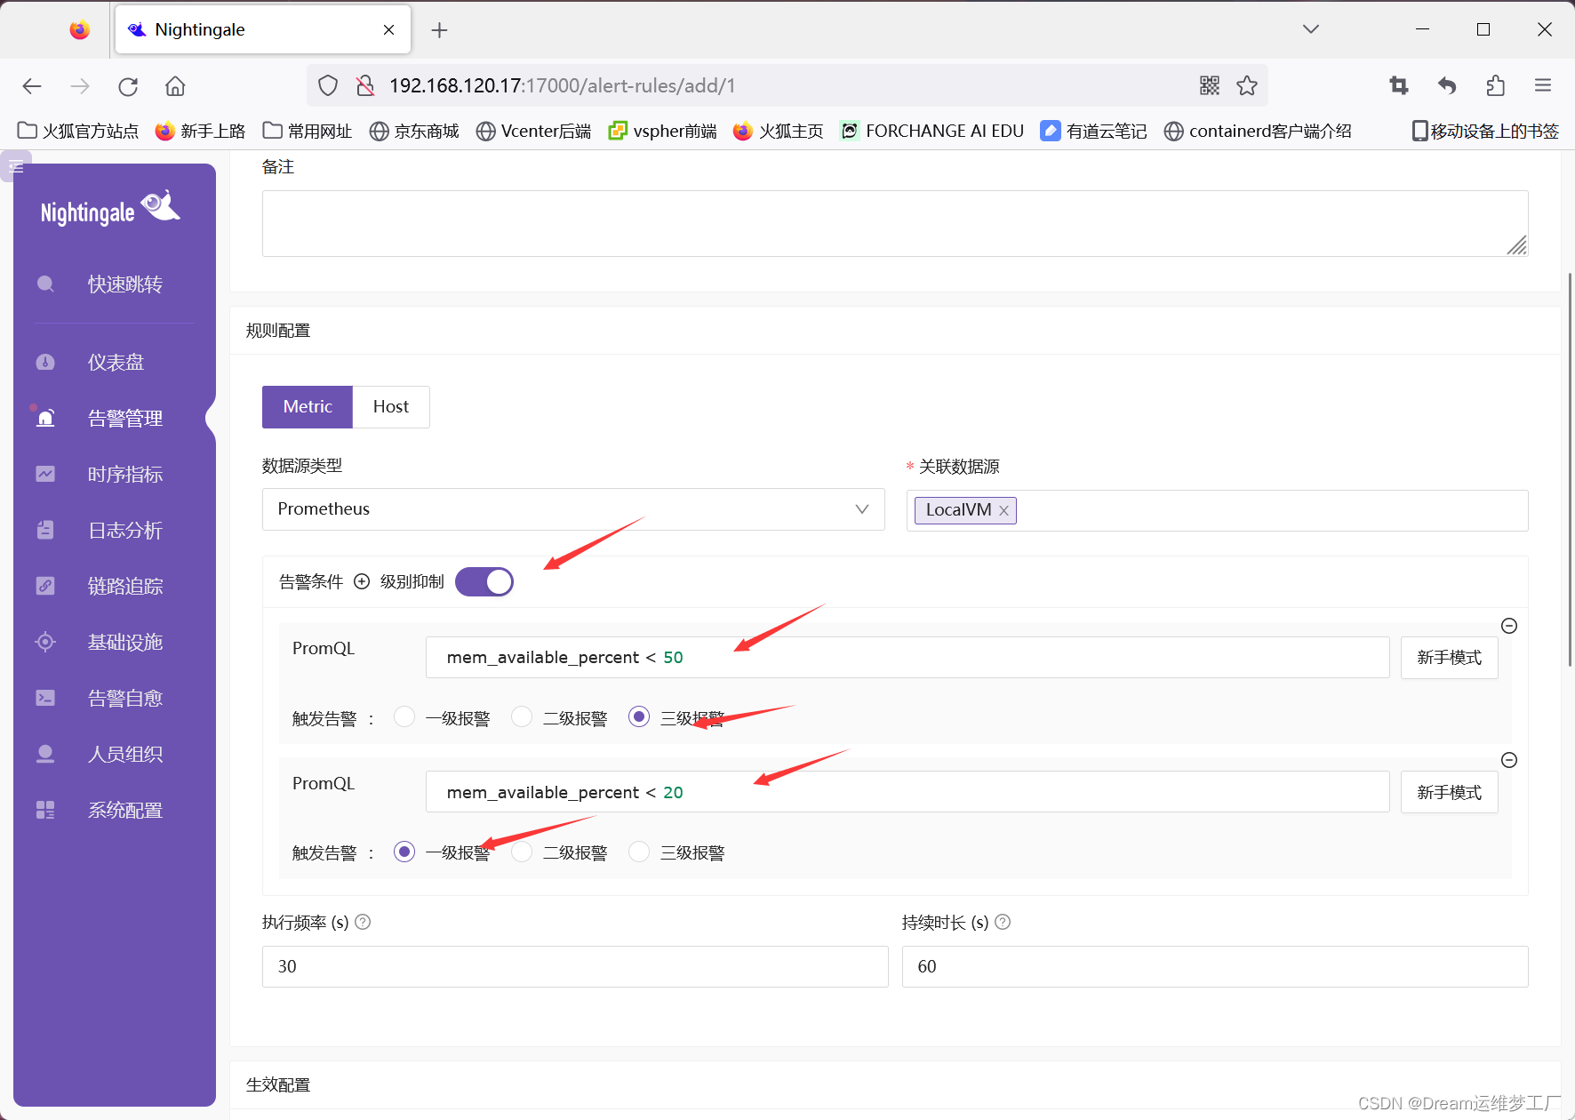Reload the page
The image size is (1575, 1120).
pos(128,86)
